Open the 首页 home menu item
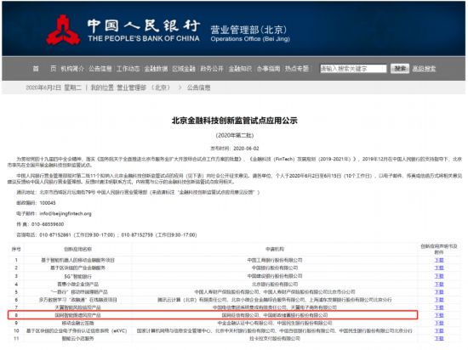 [x=44, y=69]
